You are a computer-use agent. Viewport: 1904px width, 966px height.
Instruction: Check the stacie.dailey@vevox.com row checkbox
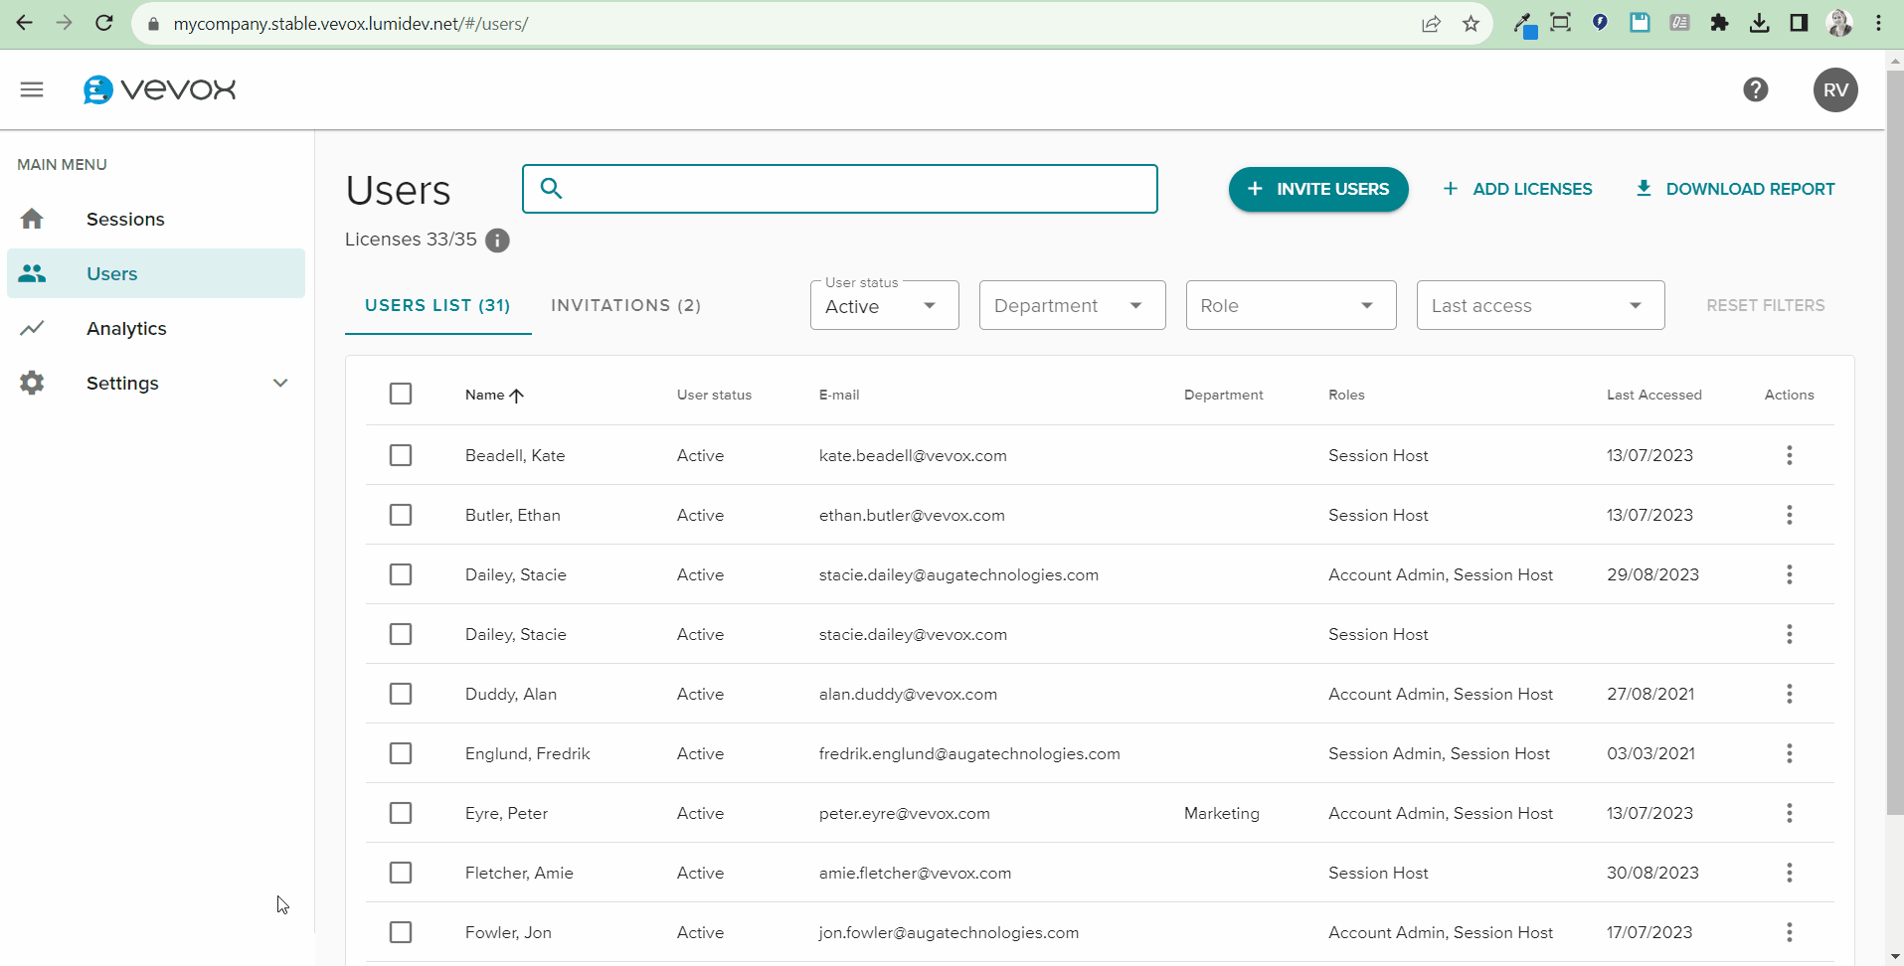[x=401, y=634]
